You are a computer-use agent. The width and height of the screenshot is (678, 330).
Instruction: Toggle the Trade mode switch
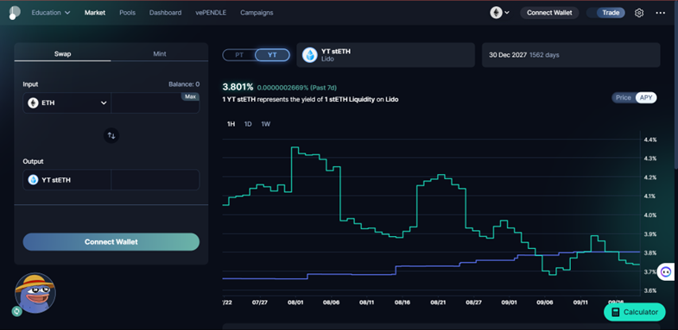click(605, 13)
